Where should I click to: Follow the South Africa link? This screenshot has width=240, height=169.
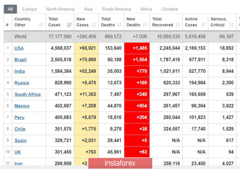(x=27, y=94)
